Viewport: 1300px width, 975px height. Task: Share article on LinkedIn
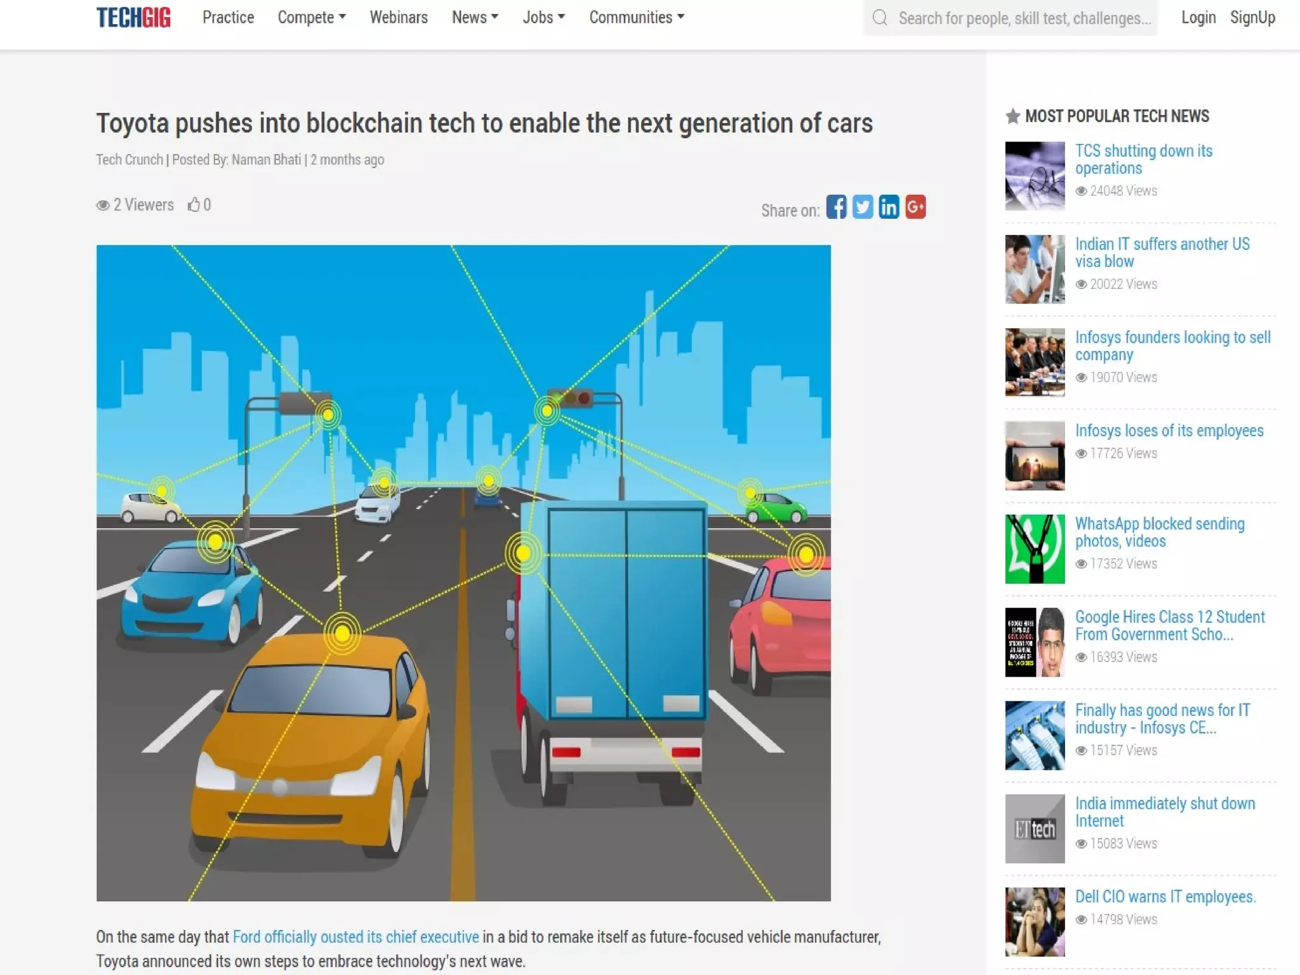tap(889, 207)
